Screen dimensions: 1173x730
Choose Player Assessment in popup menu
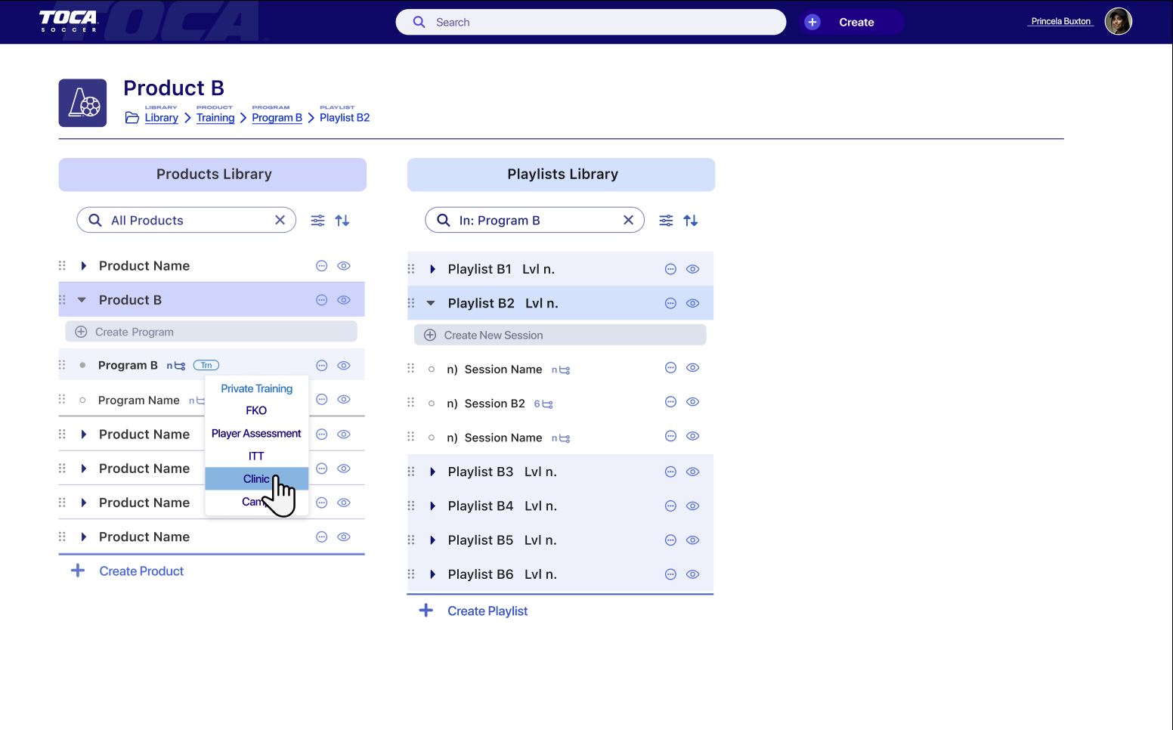pyautogui.click(x=256, y=434)
